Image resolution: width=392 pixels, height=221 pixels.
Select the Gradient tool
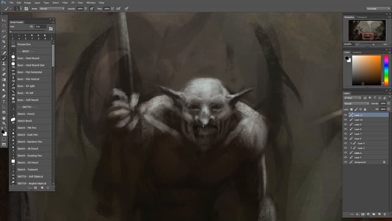(4, 80)
